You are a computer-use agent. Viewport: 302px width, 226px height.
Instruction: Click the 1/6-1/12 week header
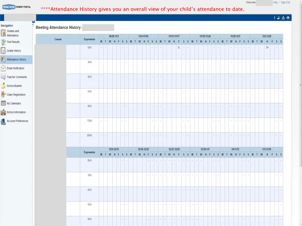(x=235, y=149)
